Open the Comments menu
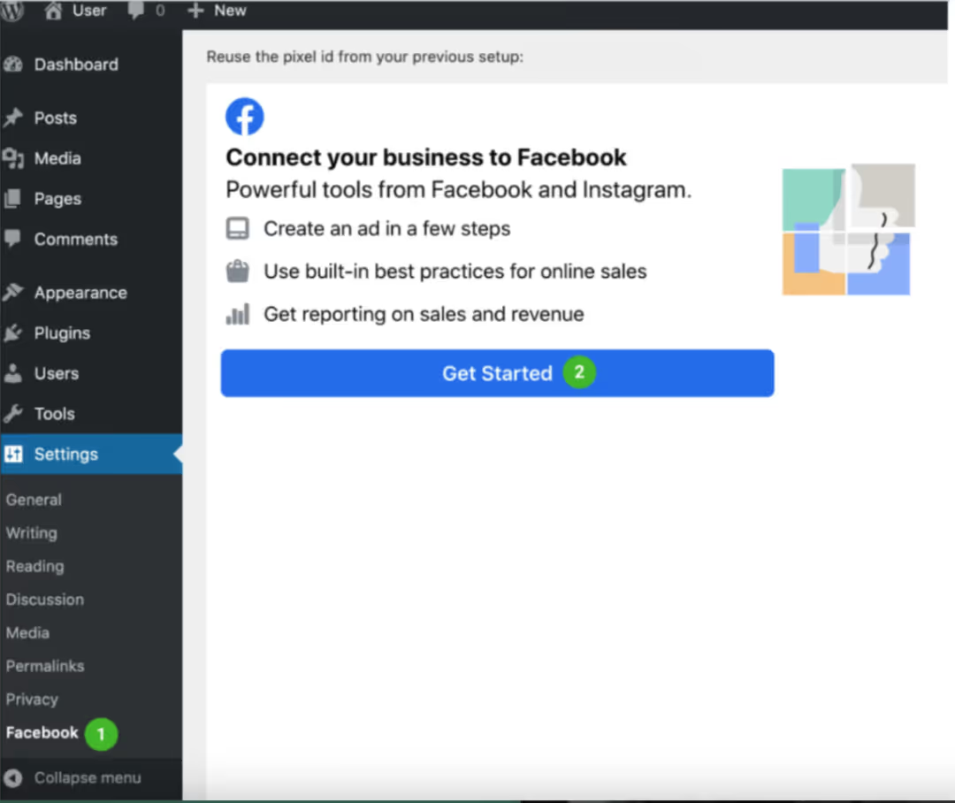The image size is (955, 803). pyautogui.click(x=75, y=240)
